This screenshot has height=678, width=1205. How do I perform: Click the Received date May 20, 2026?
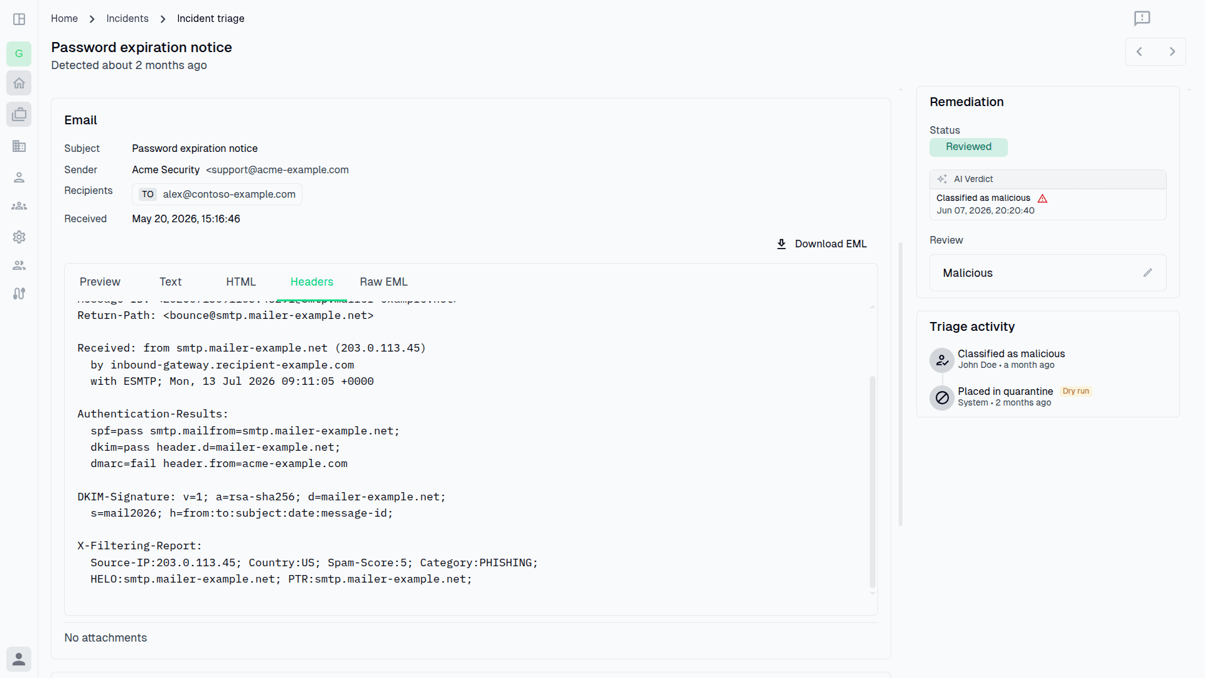[x=186, y=218]
